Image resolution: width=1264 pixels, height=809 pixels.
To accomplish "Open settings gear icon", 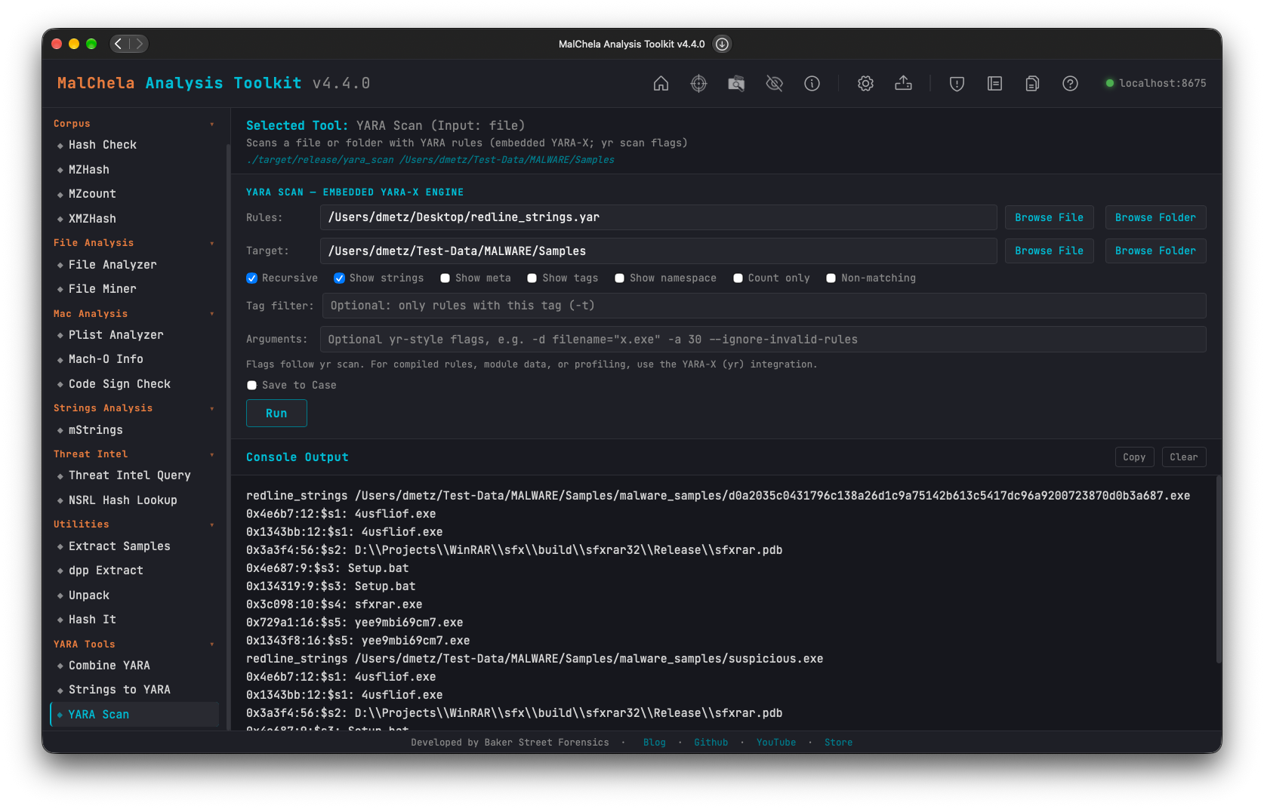I will 865,84.
